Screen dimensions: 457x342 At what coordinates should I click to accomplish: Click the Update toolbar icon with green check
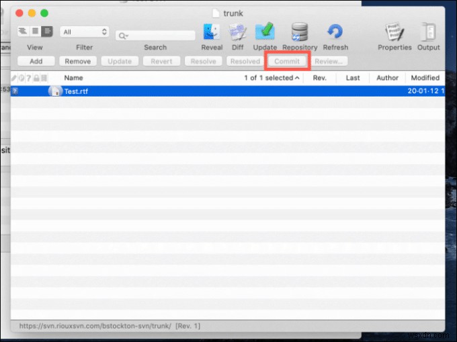pyautogui.click(x=265, y=31)
